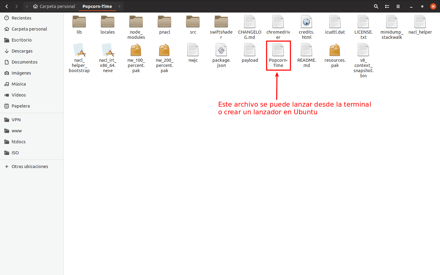The width and height of the screenshot is (440, 275).
Task: Select the minidump_stackwalk file icon
Action: click(x=392, y=22)
